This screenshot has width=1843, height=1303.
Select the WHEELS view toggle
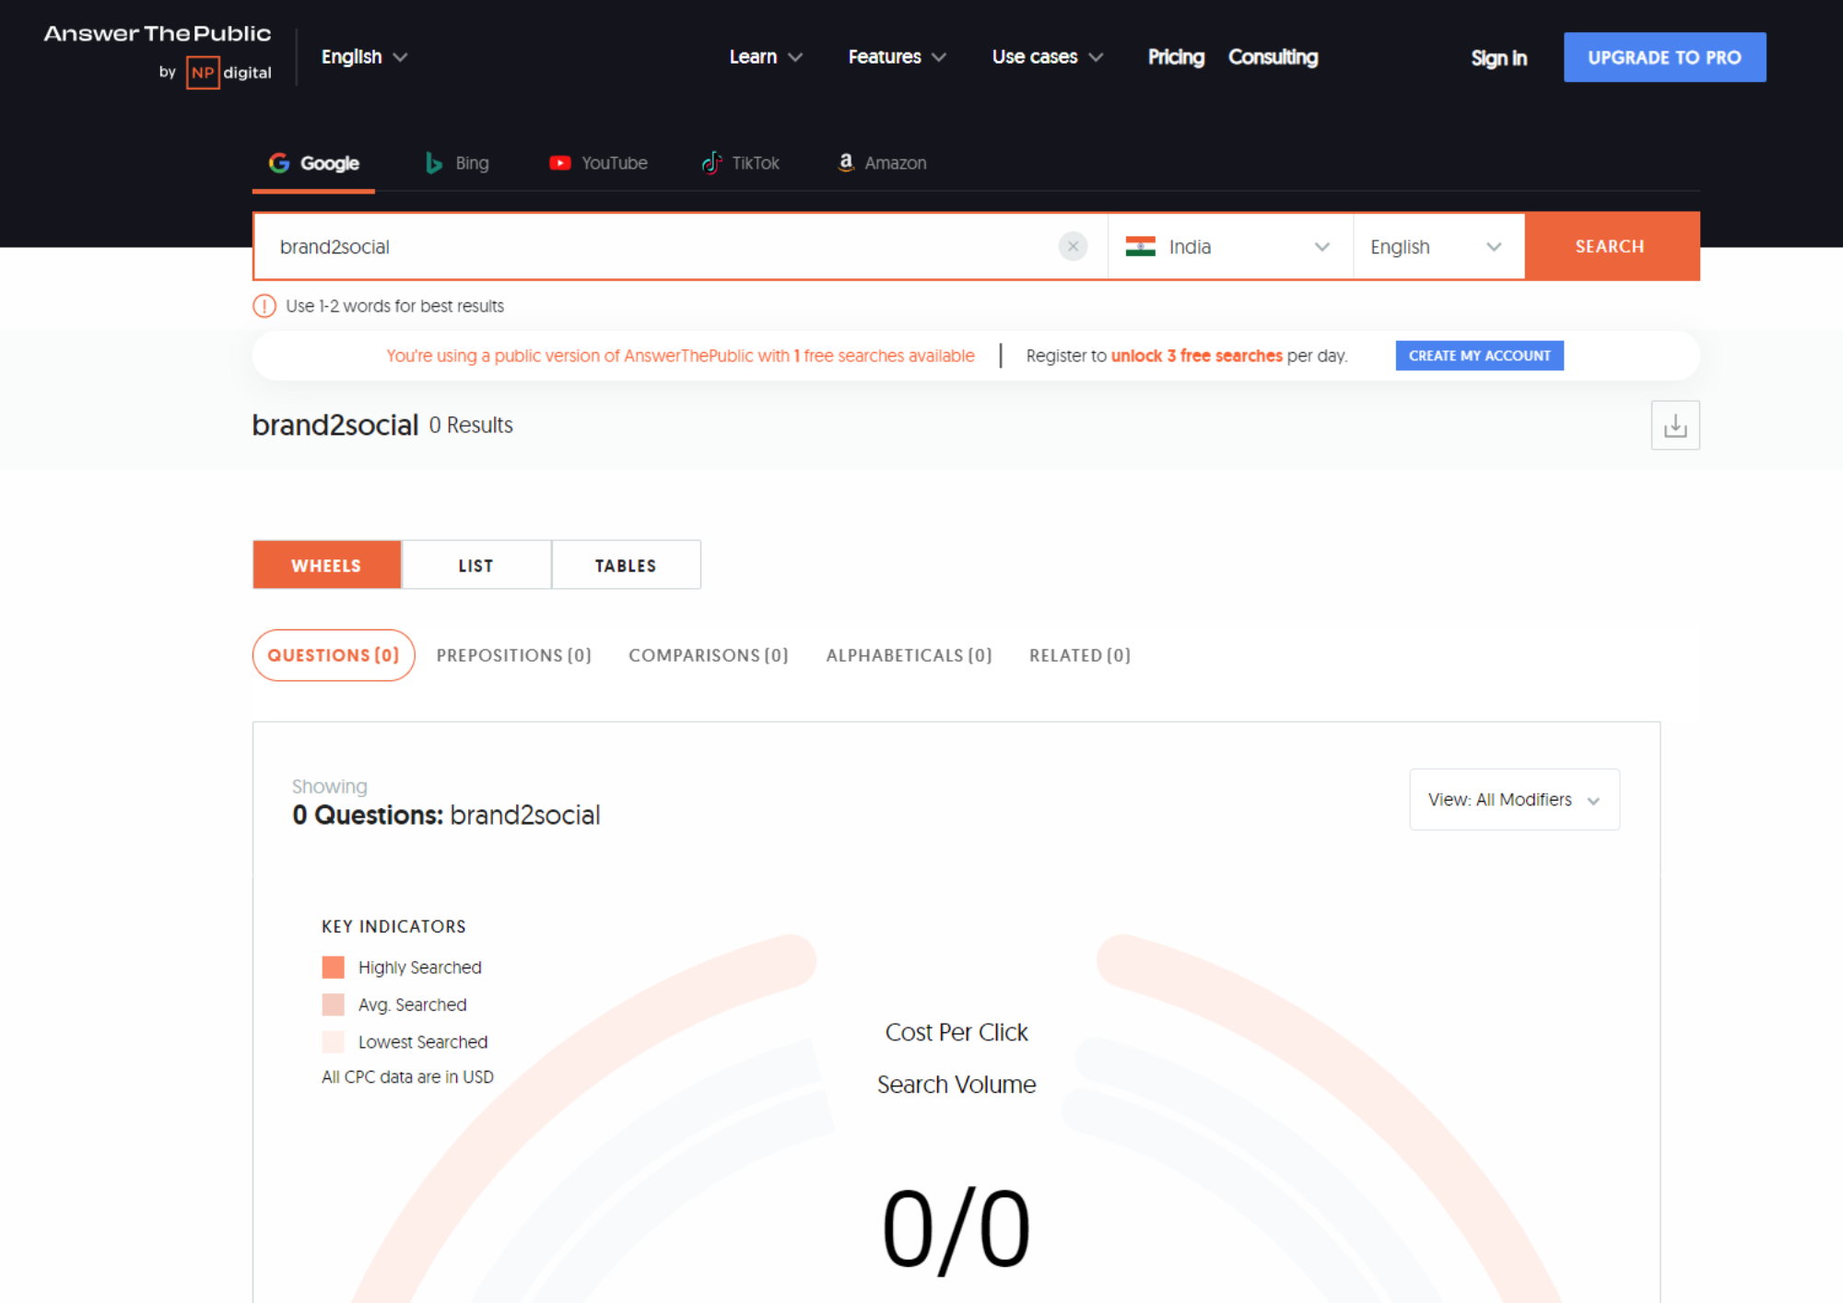[326, 566]
